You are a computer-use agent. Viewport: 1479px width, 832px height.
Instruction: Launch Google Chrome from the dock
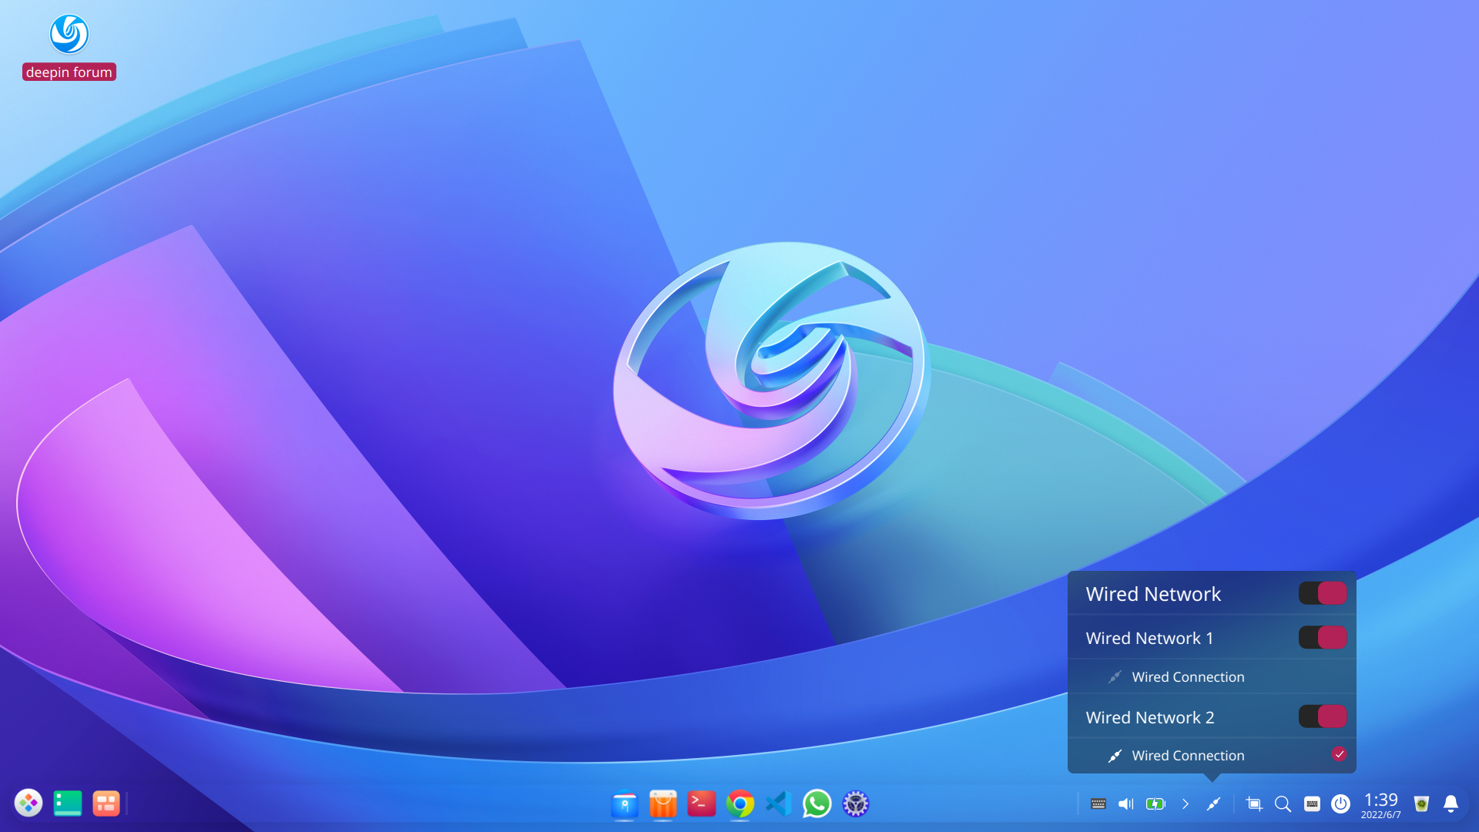(x=740, y=804)
